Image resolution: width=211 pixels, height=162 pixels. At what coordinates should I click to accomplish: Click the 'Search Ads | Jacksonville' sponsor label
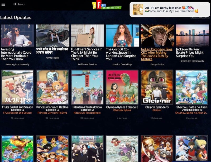click(x=193, y=61)
